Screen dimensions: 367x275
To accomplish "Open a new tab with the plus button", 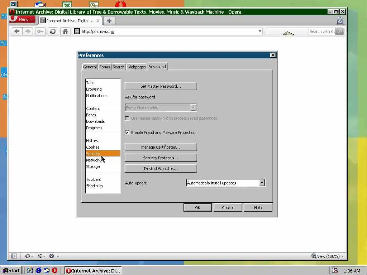I will [109, 20].
